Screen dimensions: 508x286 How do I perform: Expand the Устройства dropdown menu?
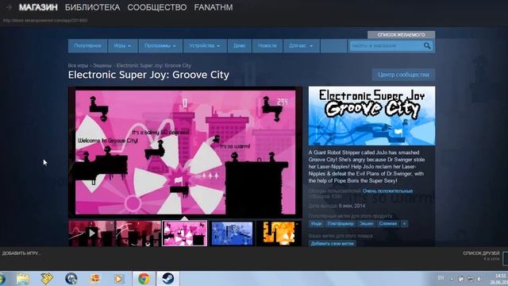pos(205,46)
